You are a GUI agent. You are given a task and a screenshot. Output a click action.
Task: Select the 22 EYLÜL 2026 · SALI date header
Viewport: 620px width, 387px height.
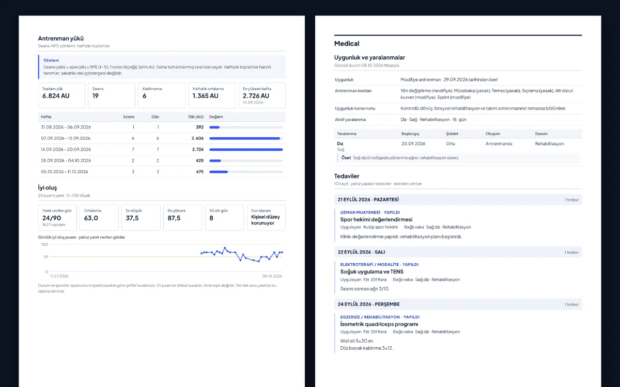458,252
